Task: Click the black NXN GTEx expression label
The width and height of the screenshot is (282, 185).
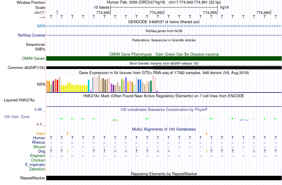Action: (x=41, y=84)
